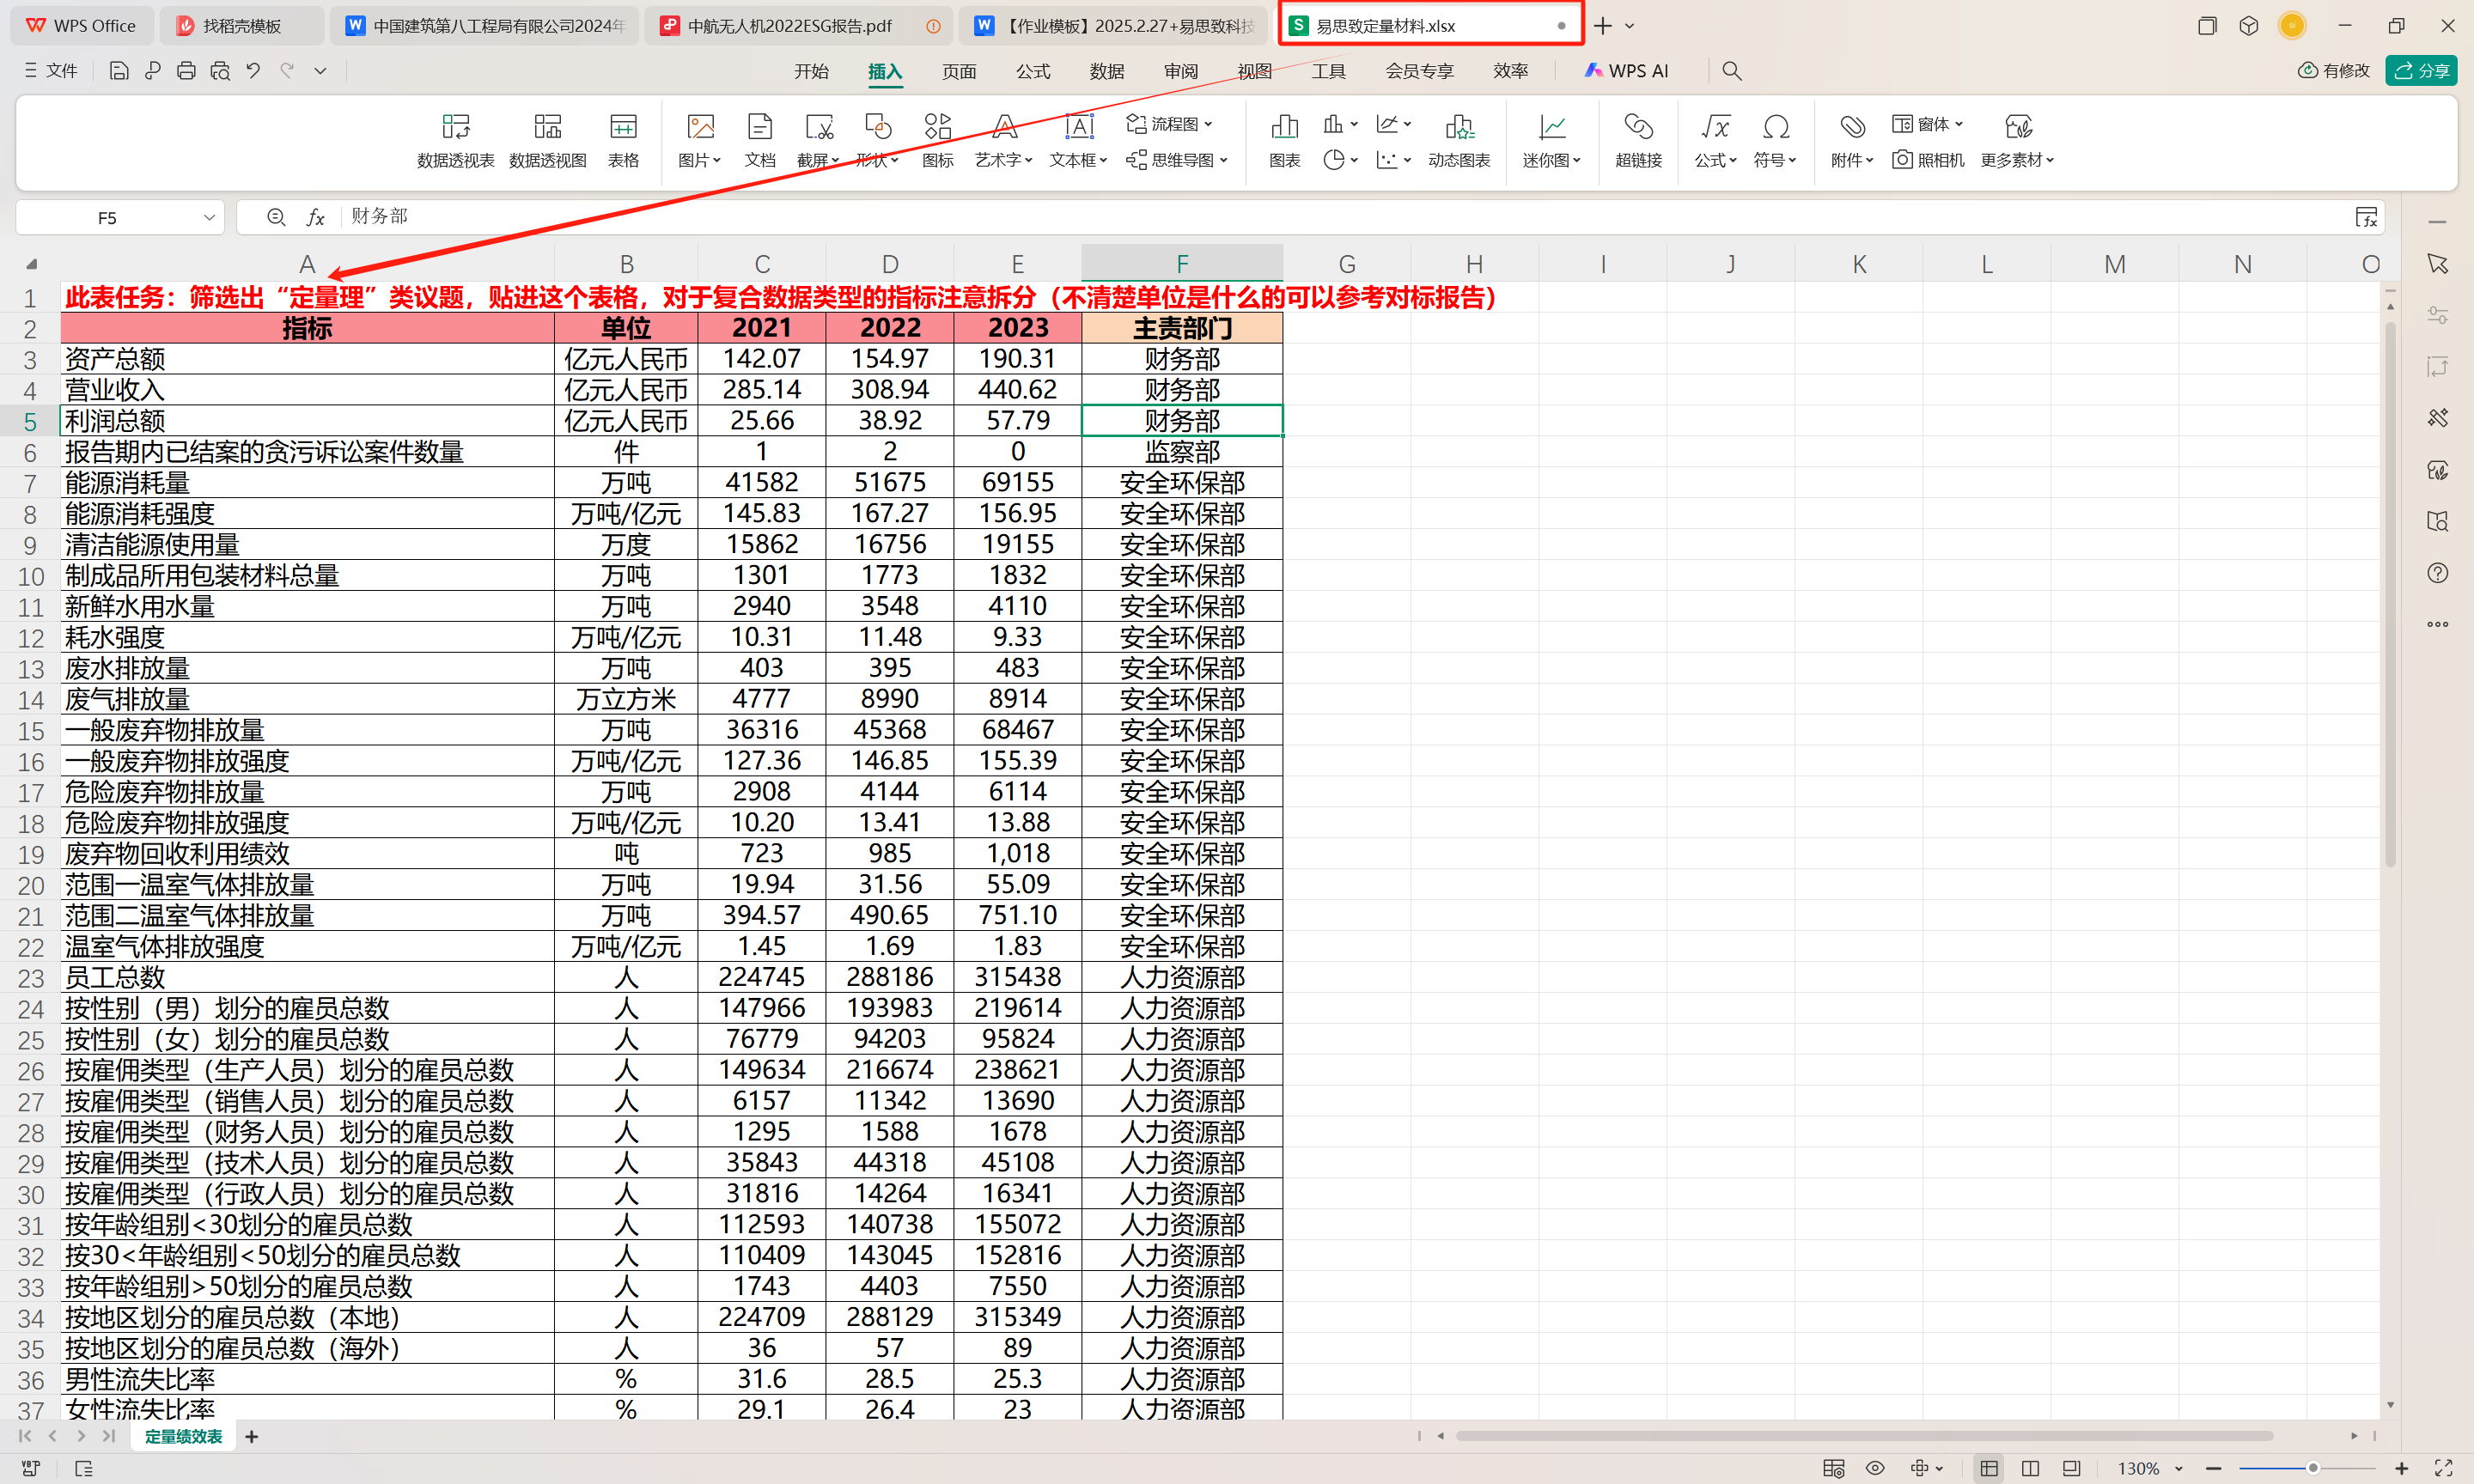The height and width of the screenshot is (1484, 2474).
Task: Insert a camera snapshot (照相机)
Action: click(1928, 160)
